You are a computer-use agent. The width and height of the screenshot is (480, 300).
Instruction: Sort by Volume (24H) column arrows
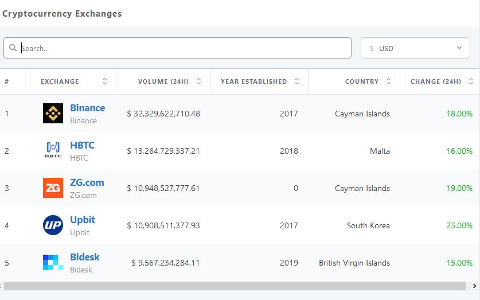(198, 81)
